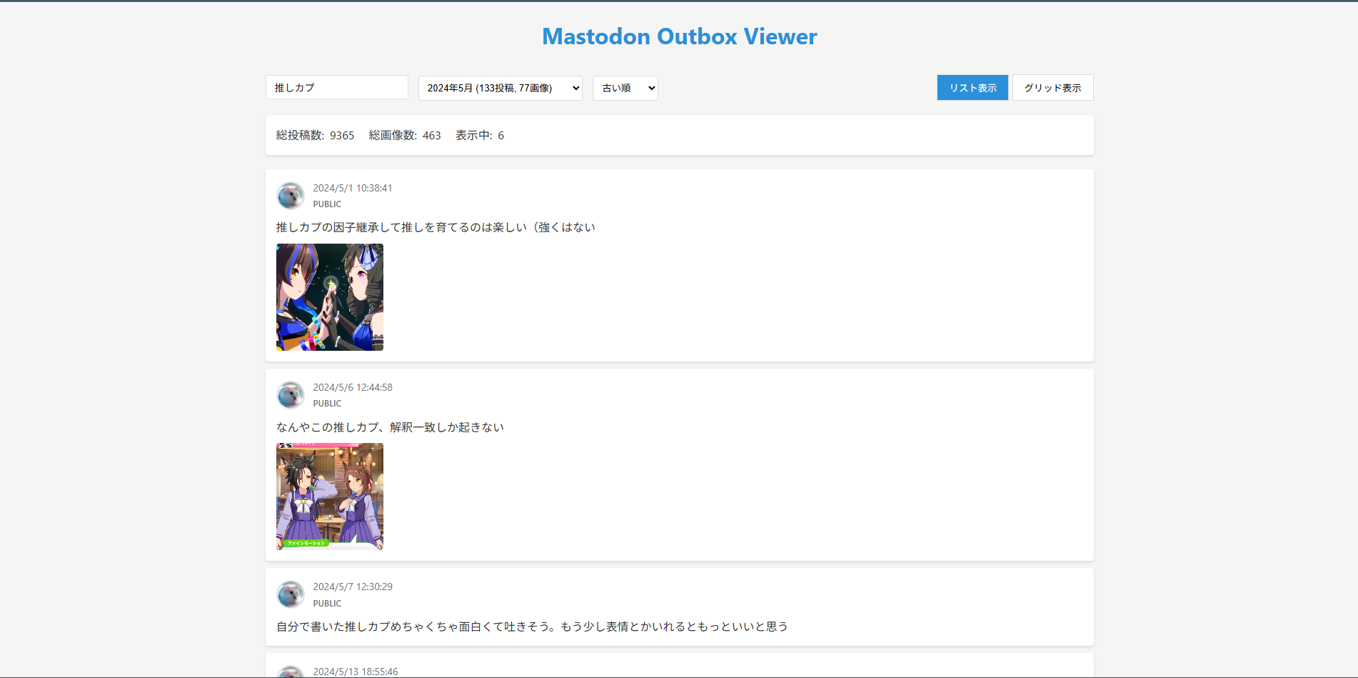Switch to リスト表示 list view
Image resolution: width=1358 pixels, height=678 pixels.
point(972,88)
